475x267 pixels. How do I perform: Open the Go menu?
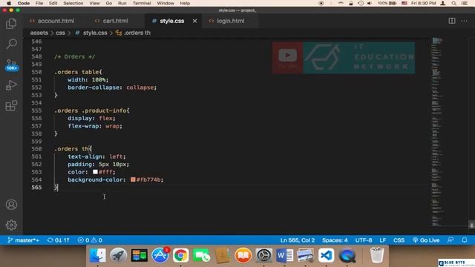(x=109, y=3)
